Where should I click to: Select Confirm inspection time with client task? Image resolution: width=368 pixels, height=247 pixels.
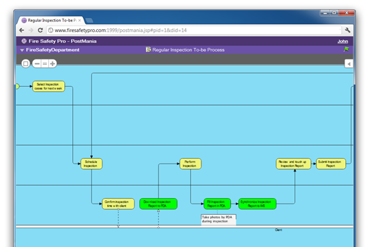tap(118, 204)
